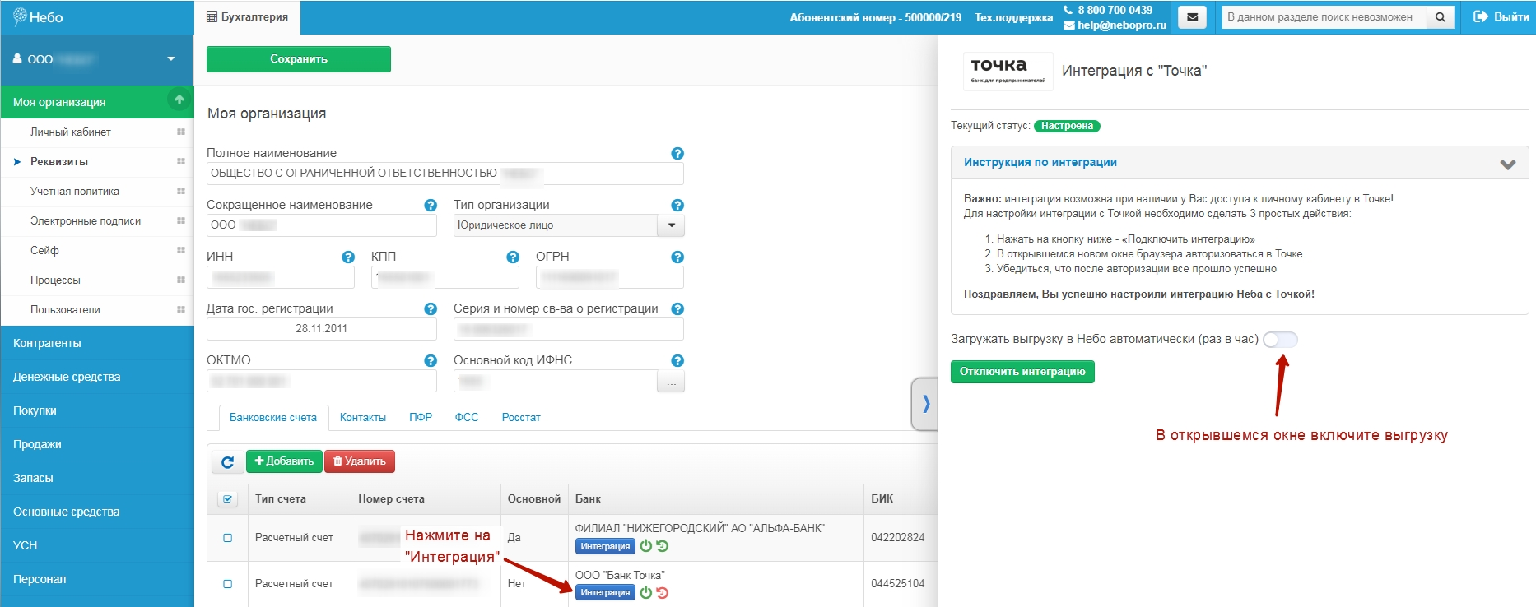Click the Полное наименование input field
The width and height of the screenshot is (1536, 607).
445,174
